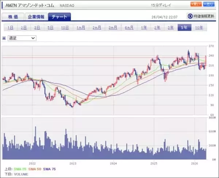Set chart range to 10日
The image size is (219, 178).
(x=65, y=28)
